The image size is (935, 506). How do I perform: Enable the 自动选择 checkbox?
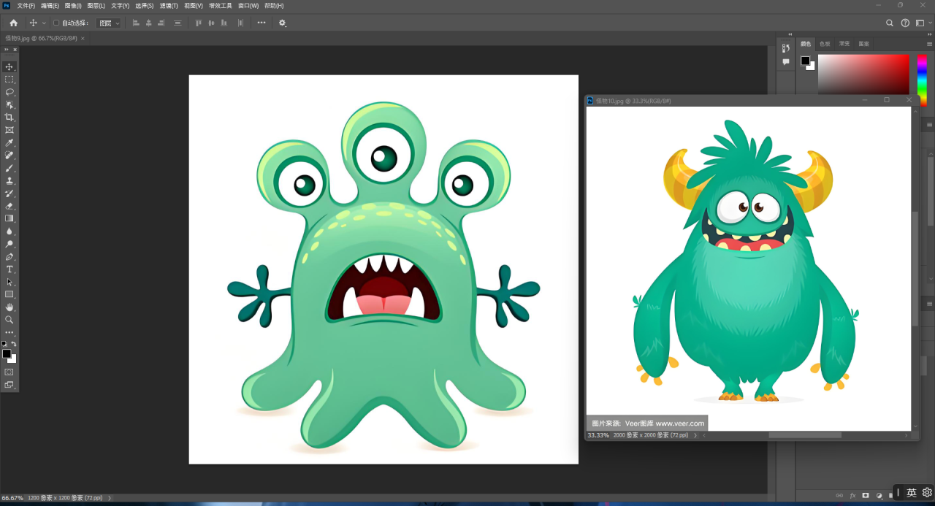[56, 23]
